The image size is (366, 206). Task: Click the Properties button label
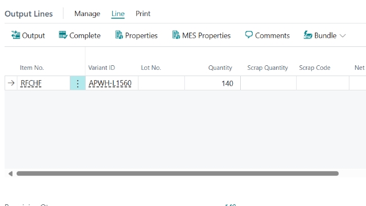[141, 35]
